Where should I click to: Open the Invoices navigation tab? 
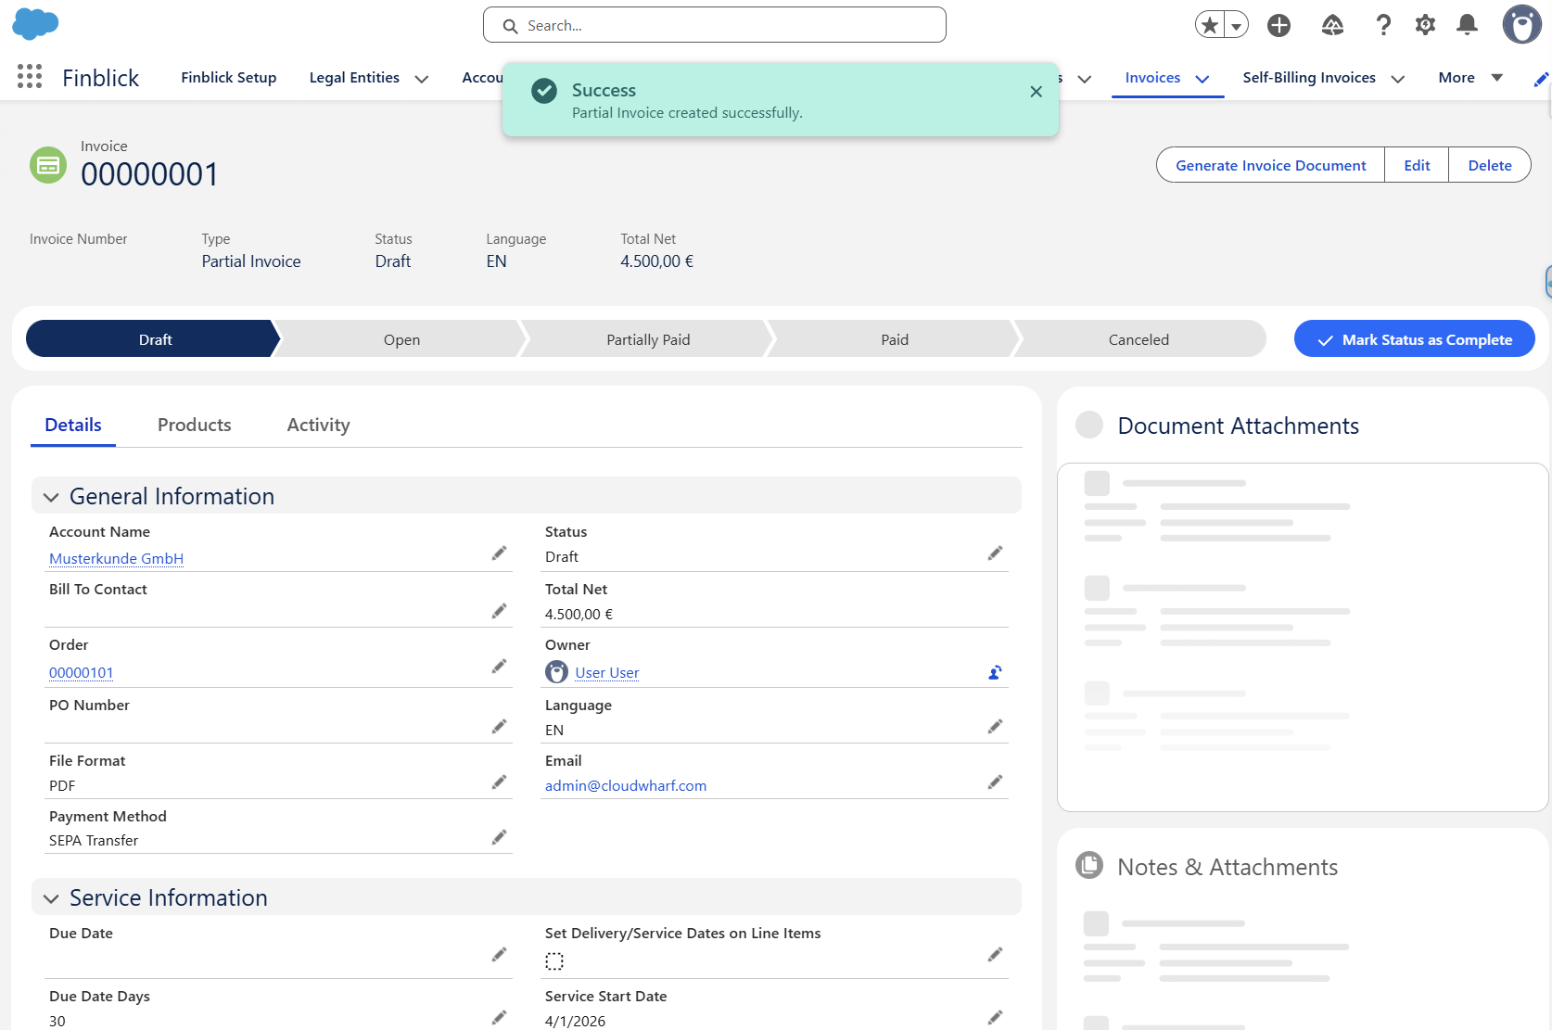click(x=1152, y=78)
